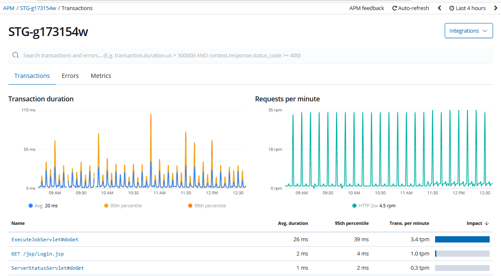Viewport: 501px width, 276px height.
Task: Click the APM breadcrumb link
Action: [x=9, y=8]
